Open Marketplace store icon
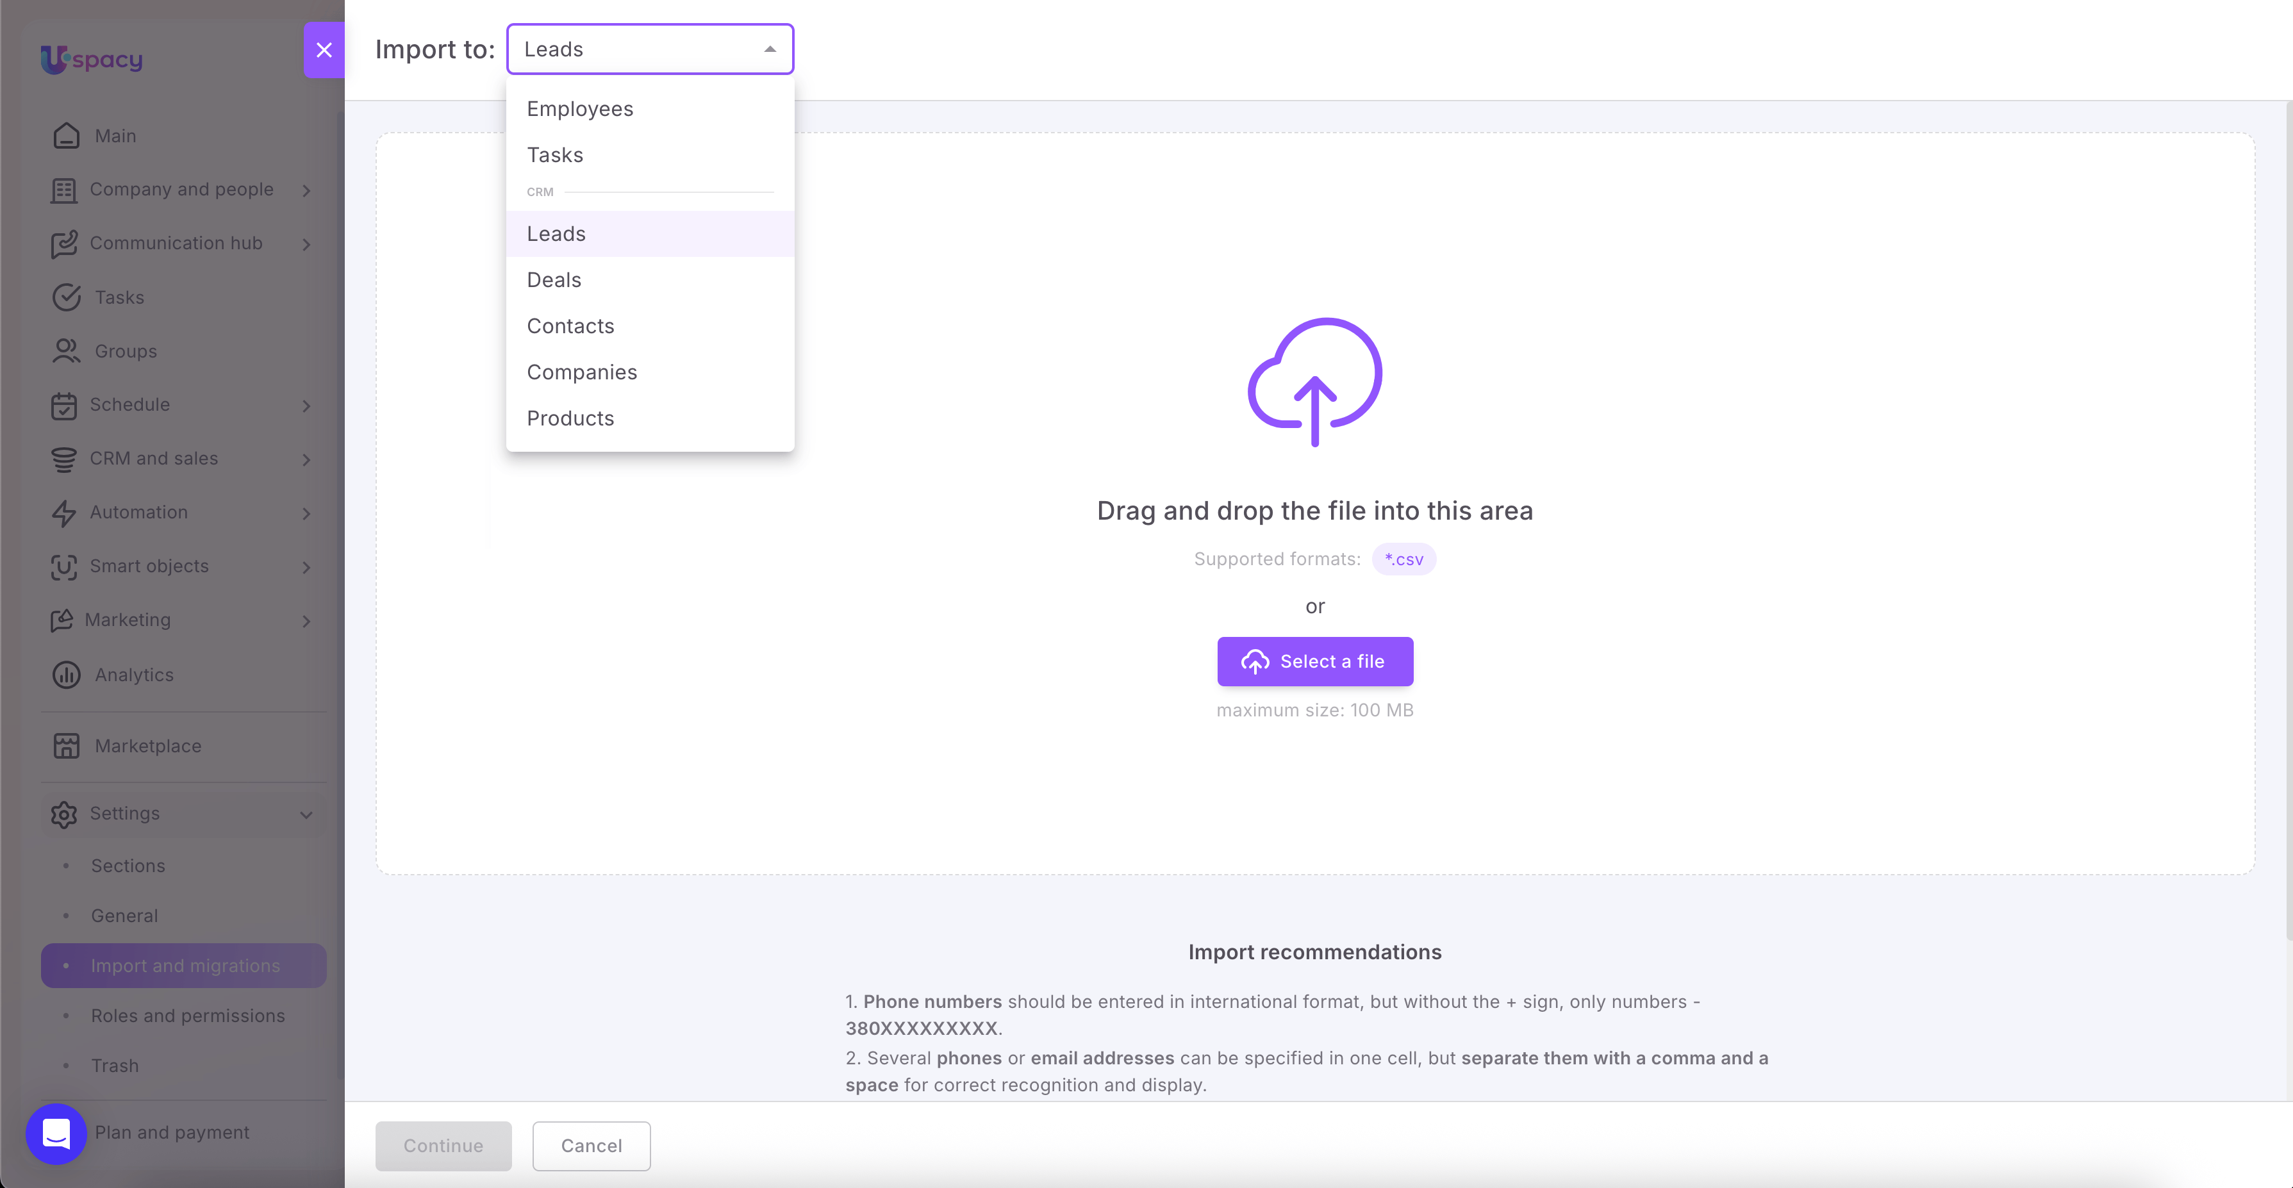 [67, 746]
